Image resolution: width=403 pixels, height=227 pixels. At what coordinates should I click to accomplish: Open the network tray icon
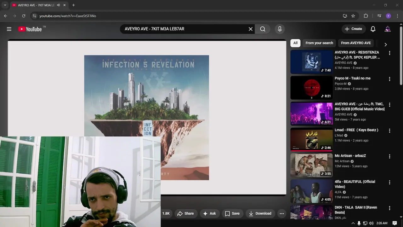click(x=365, y=223)
